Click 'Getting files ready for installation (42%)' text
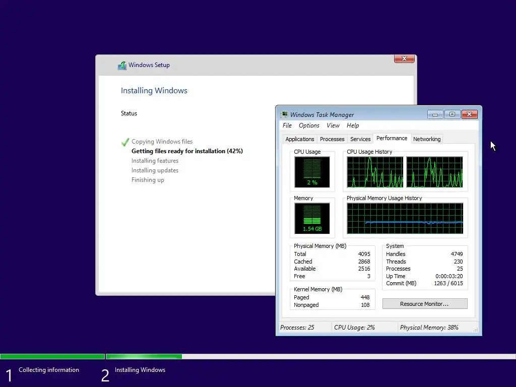 (187, 151)
